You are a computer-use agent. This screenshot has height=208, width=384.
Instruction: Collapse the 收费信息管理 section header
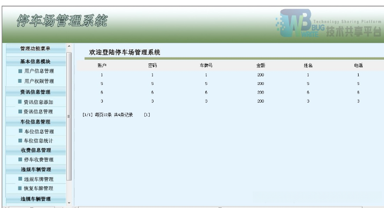point(36,150)
